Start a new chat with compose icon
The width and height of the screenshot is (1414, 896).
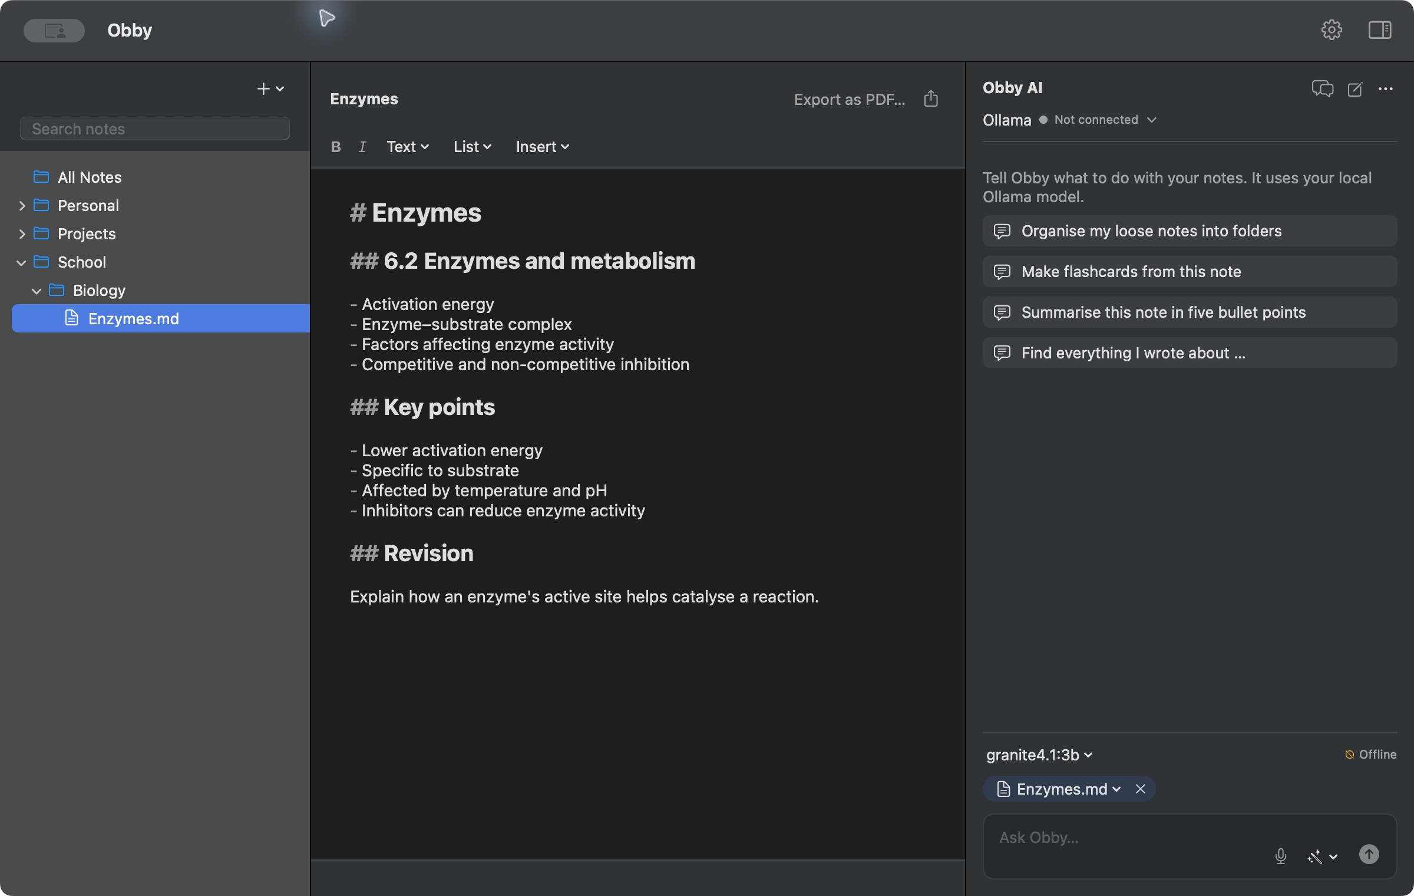pos(1355,89)
